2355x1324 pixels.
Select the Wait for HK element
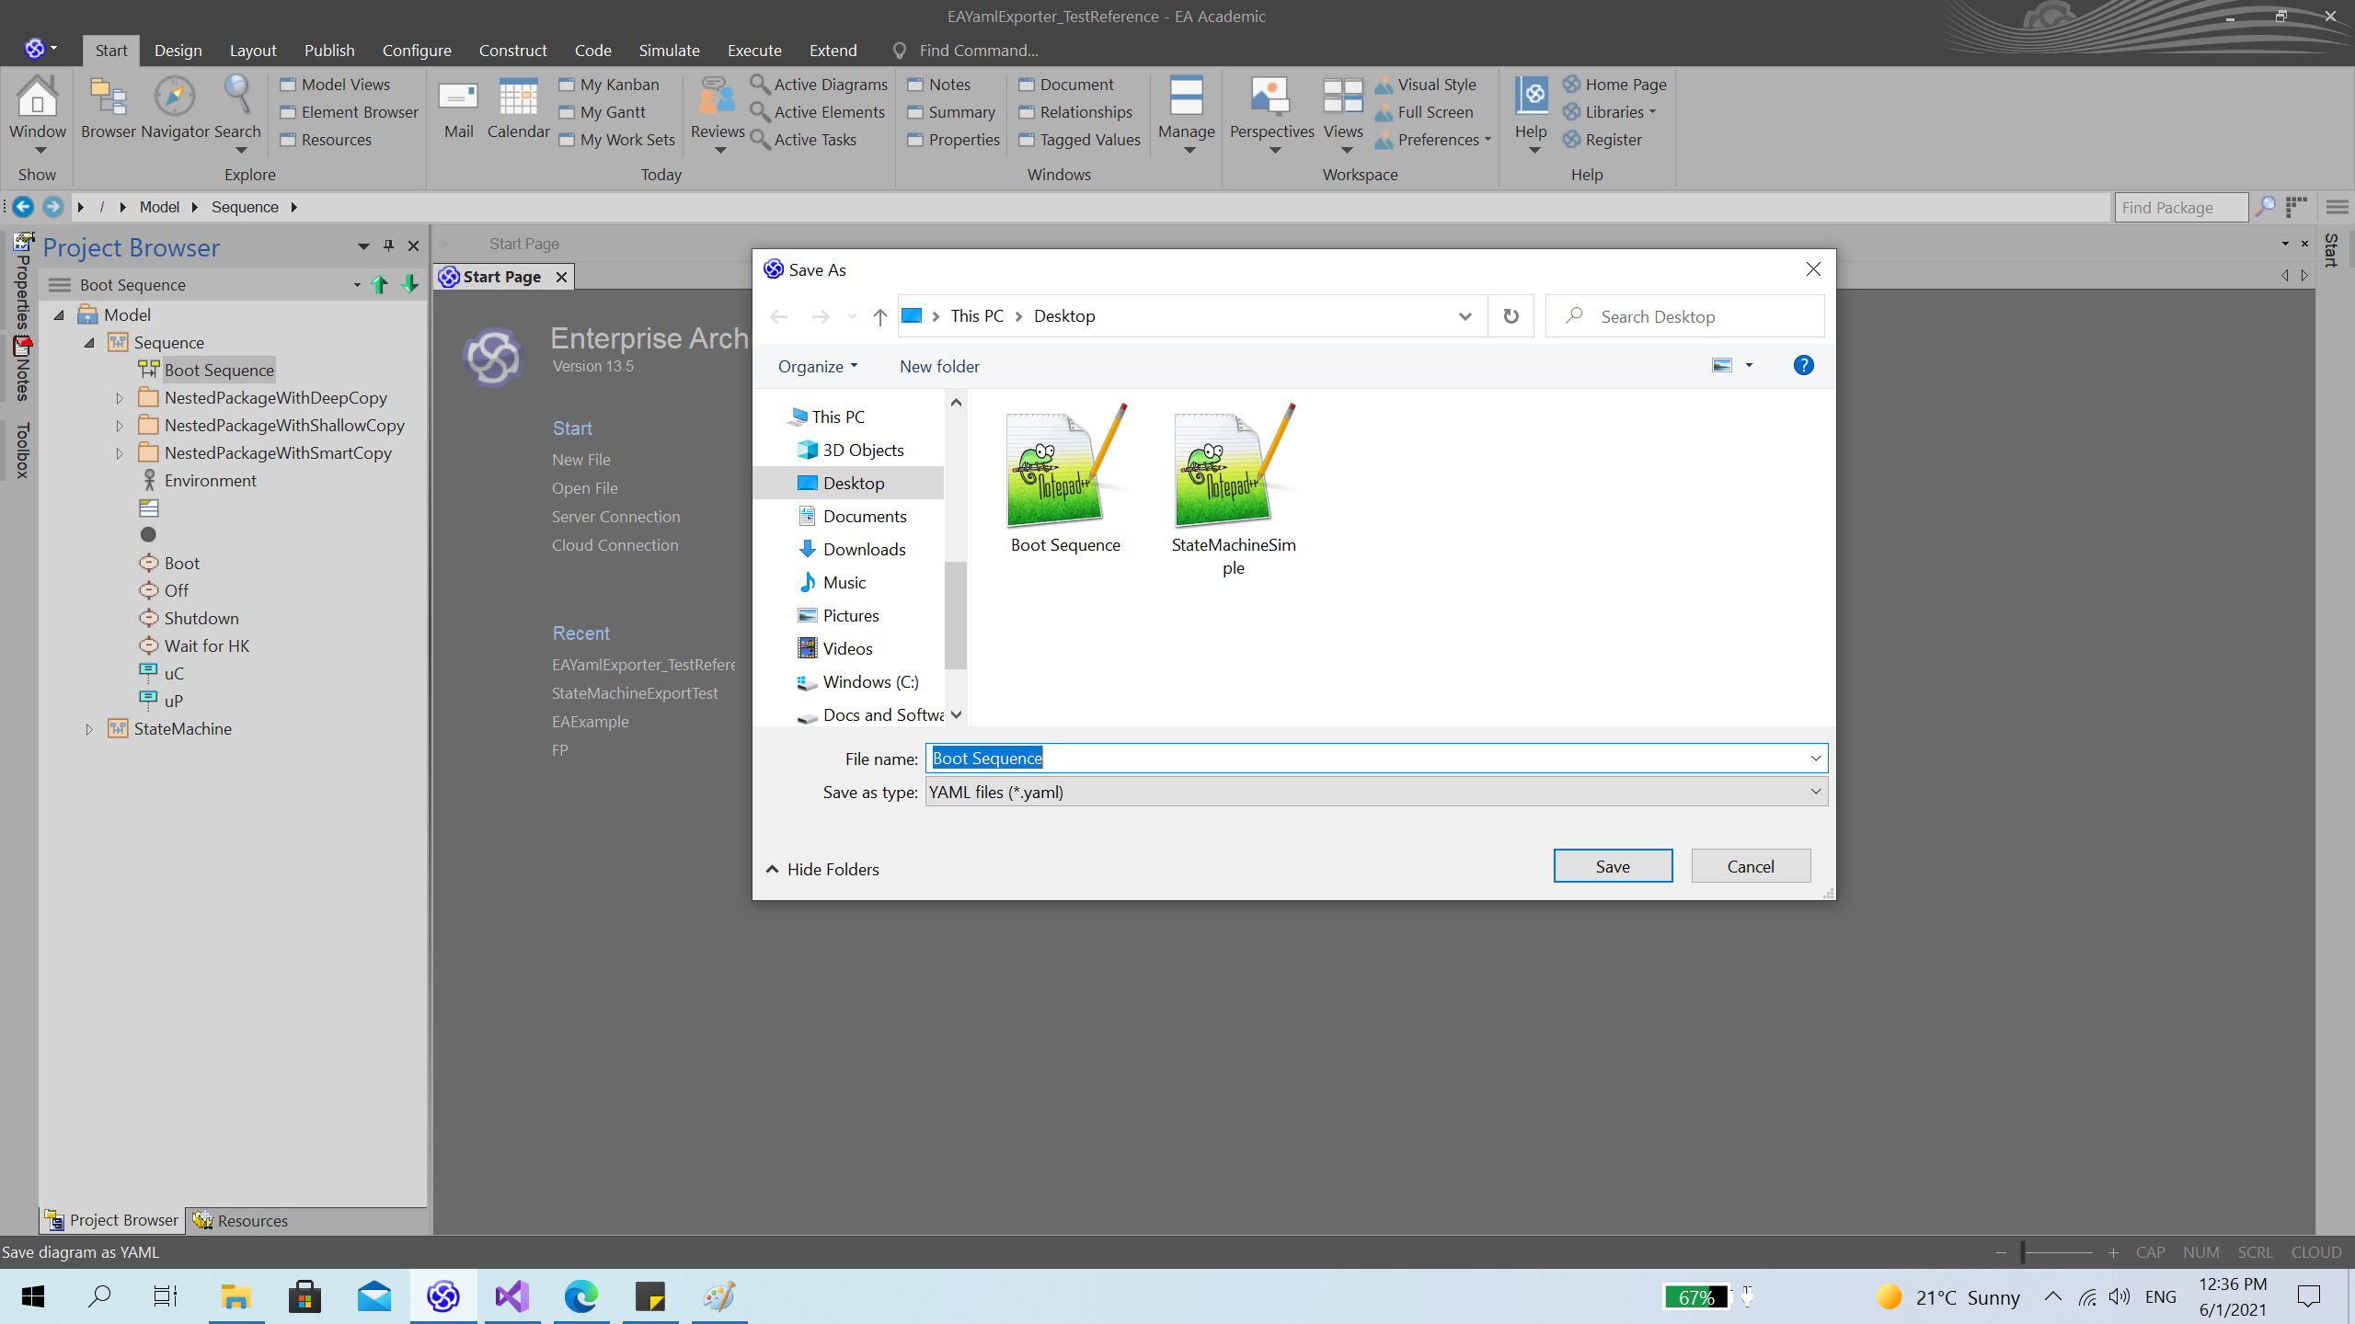195,646
